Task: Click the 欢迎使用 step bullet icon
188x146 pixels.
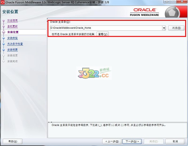Action: [3, 21]
